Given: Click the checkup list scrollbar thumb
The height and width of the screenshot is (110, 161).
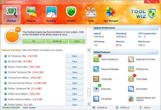Looking at the screenshot, I should pos(89,92).
